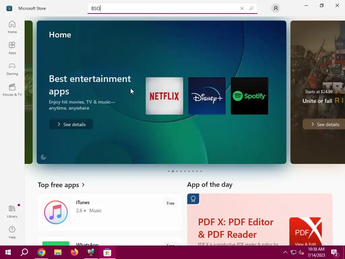This screenshot has width=345, height=259.
Task: Select the last carousel page dot
Action: 201,171
